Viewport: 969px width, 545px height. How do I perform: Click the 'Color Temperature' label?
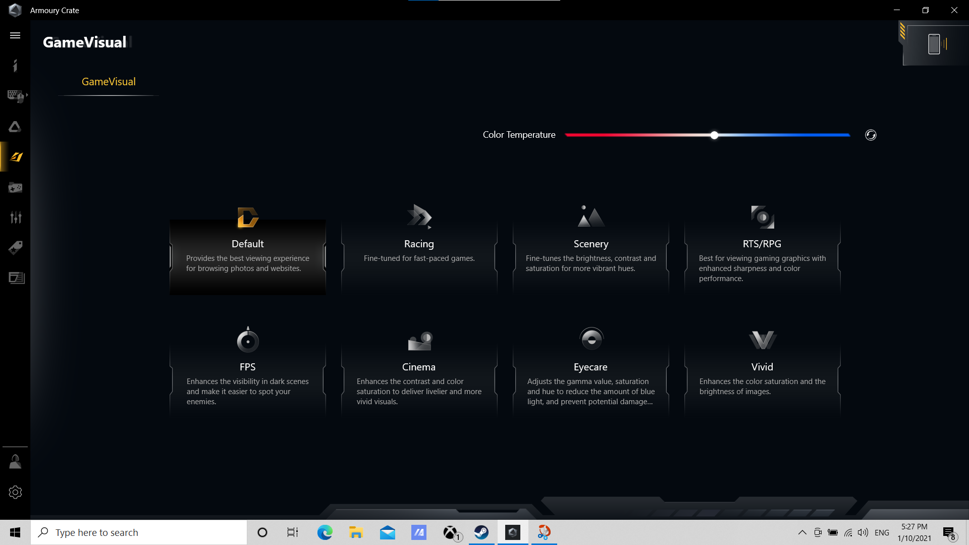519,135
